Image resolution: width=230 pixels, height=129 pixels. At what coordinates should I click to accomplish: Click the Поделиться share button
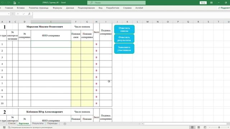point(224,8)
